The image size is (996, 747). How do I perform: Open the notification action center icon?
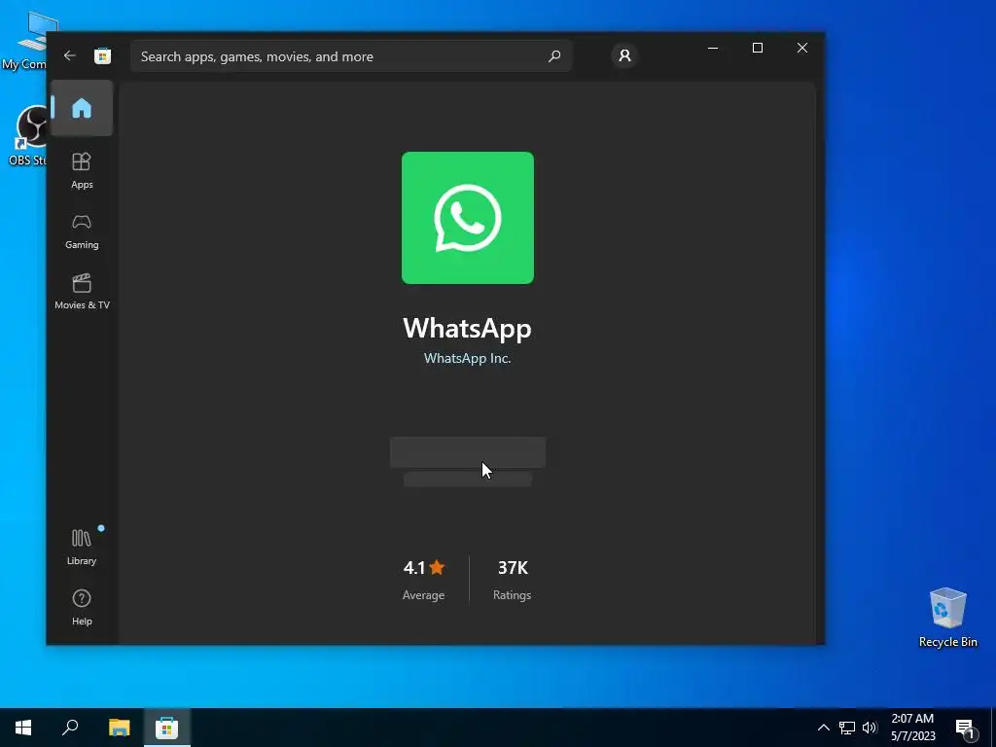pyautogui.click(x=965, y=728)
